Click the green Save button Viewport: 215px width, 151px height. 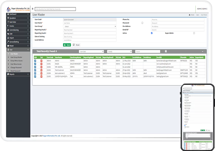point(67,45)
